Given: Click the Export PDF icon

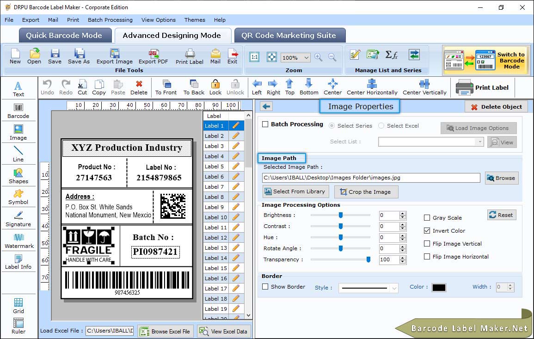Looking at the screenshot, I should (x=153, y=56).
